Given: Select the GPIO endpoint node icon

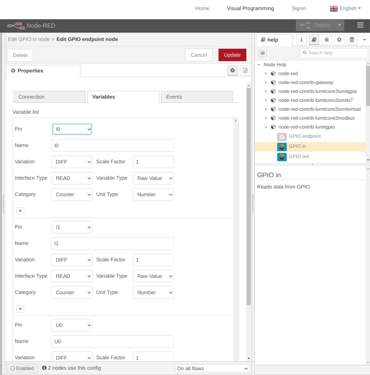Looking at the screenshot, I should (282, 137).
